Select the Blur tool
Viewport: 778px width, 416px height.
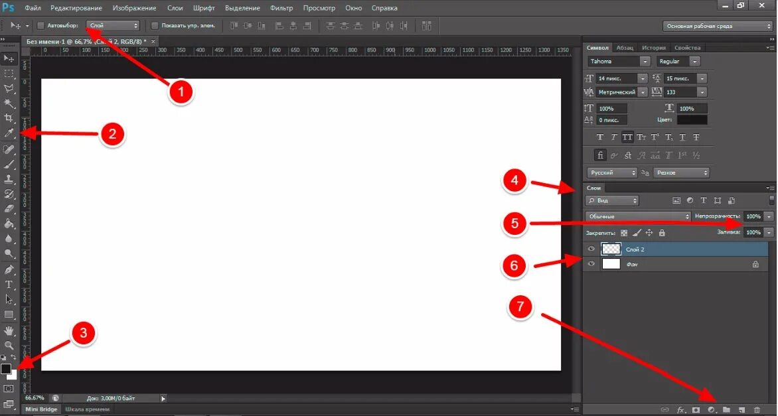click(9, 238)
